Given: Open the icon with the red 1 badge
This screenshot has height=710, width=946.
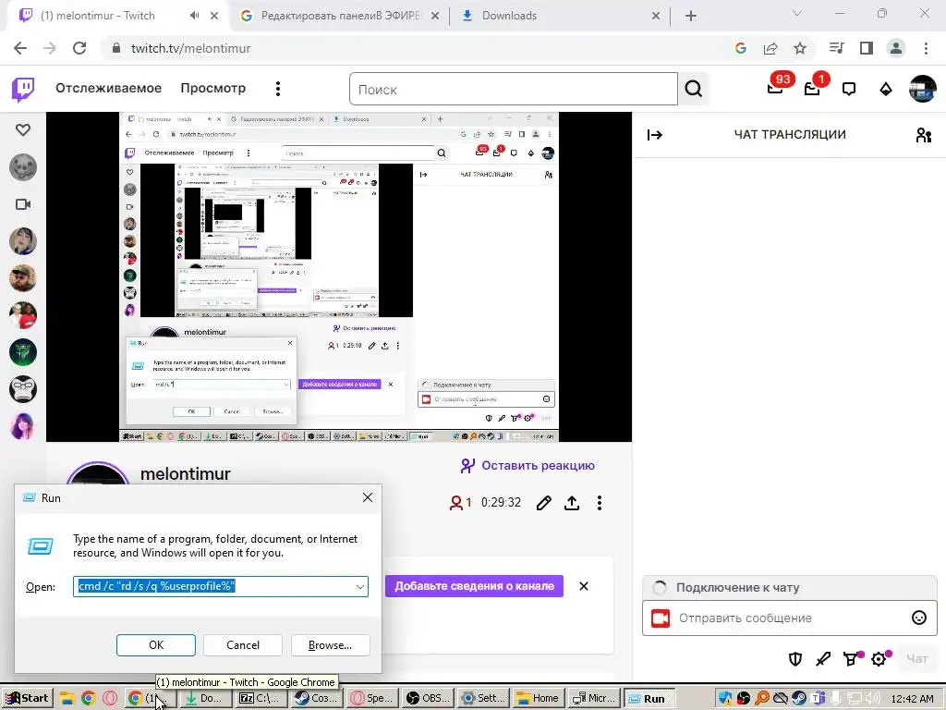Looking at the screenshot, I should tap(813, 89).
